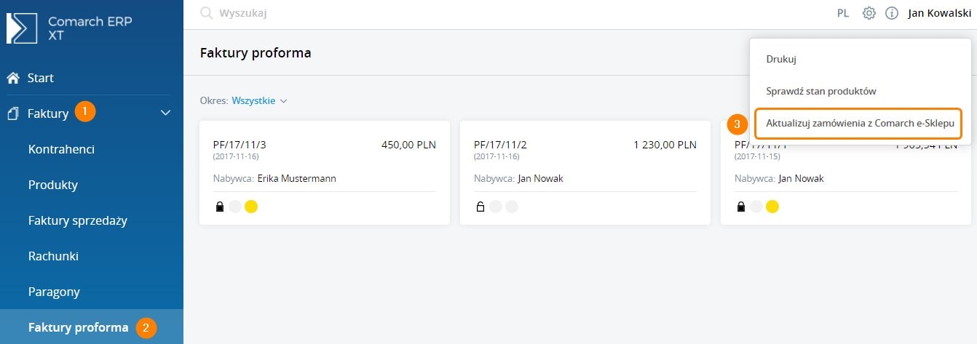977x344 pixels.
Task: Collapse the Faktury section chevron
Action: tap(165, 113)
